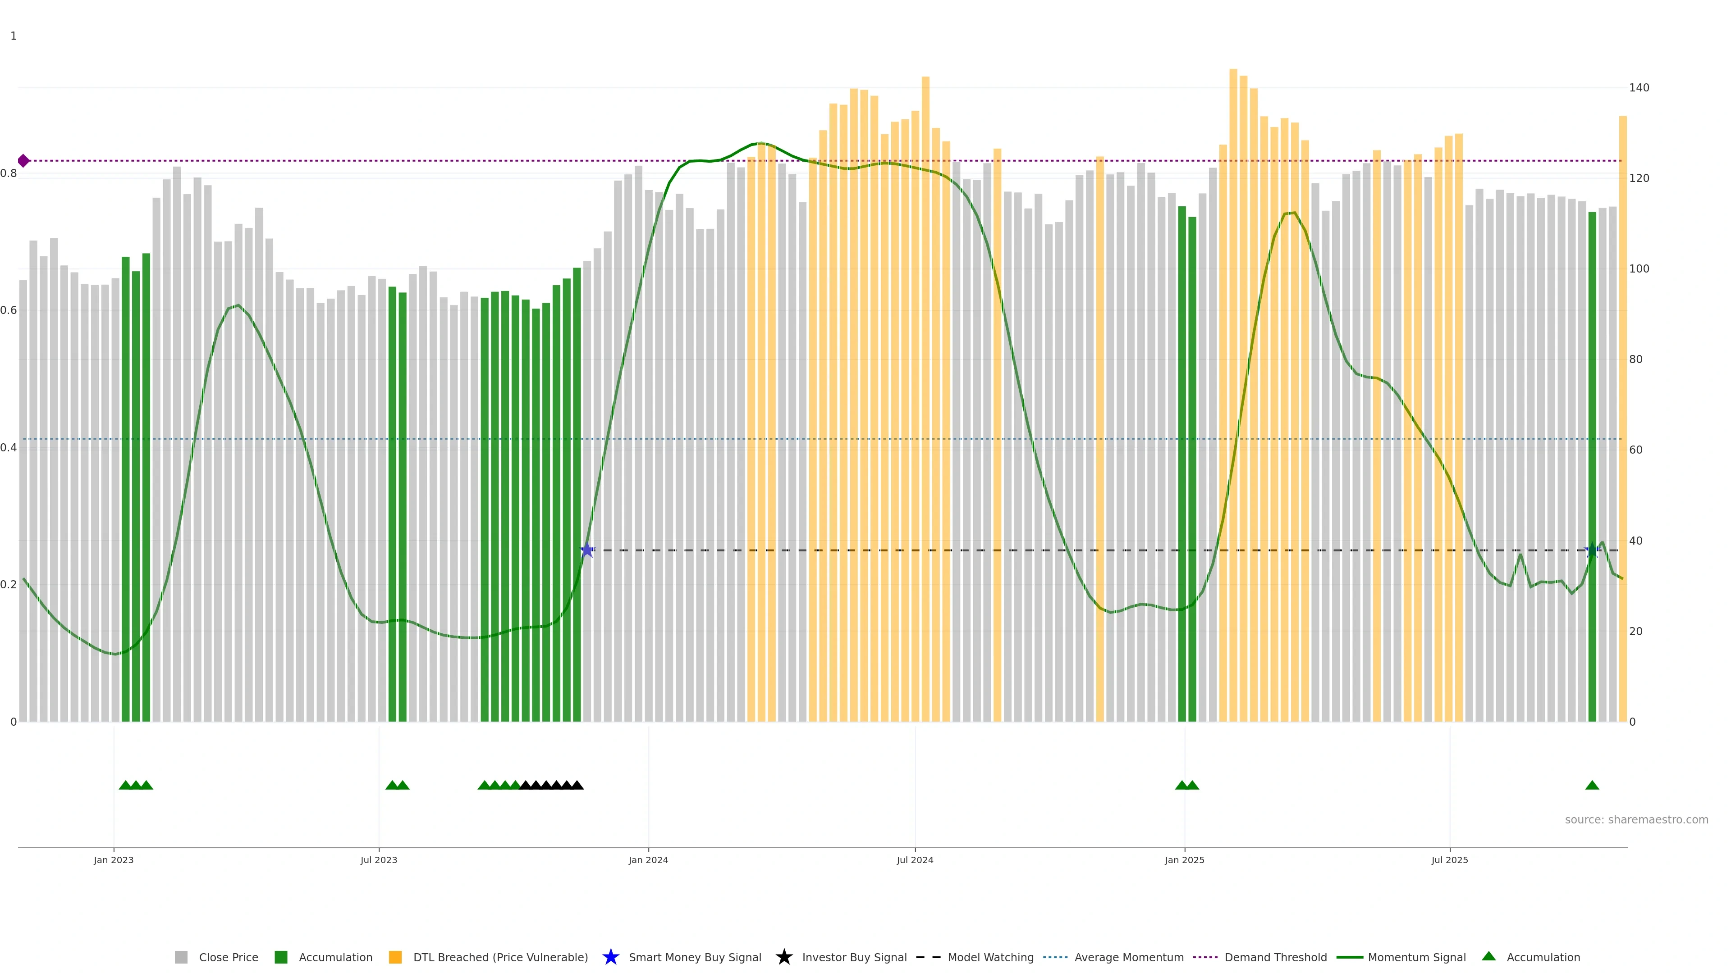Viewport: 1731px width, 973px height.
Task: Click the blue Smart Money Buy Signal star in legend
Action: [x=610, y=957]
